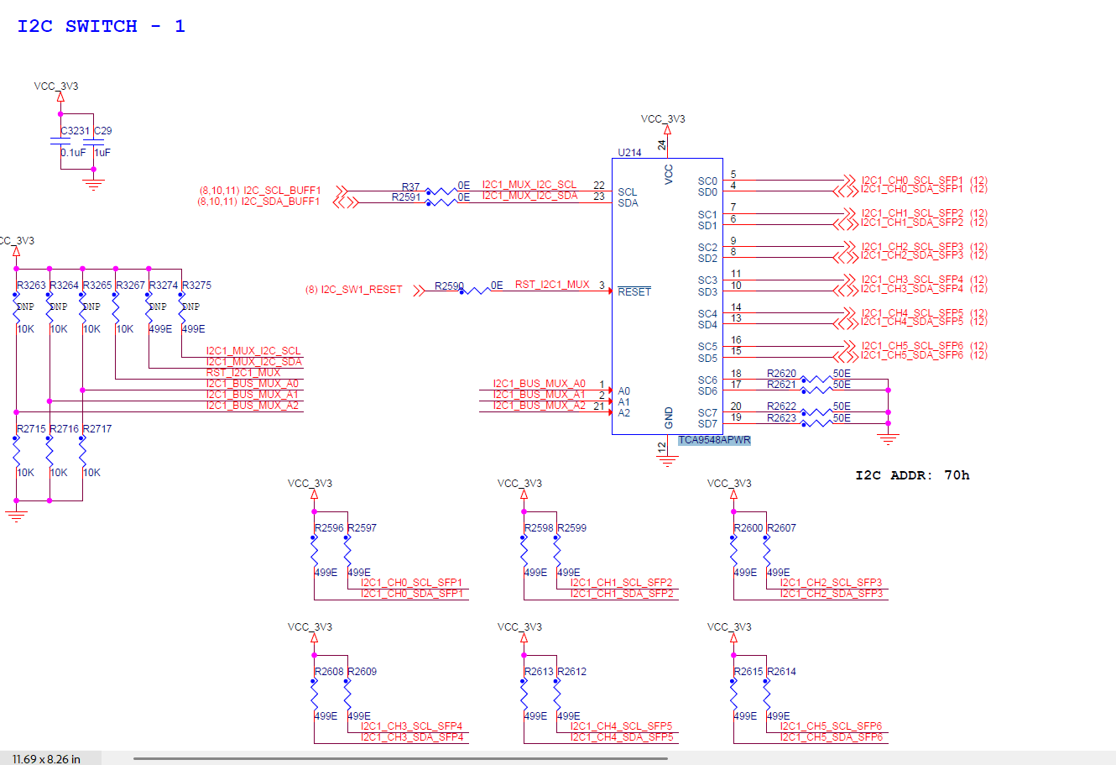Click the ground symbol under chip pin 12
This screenshot has height=765, width=1116.
tap(667, 460)
